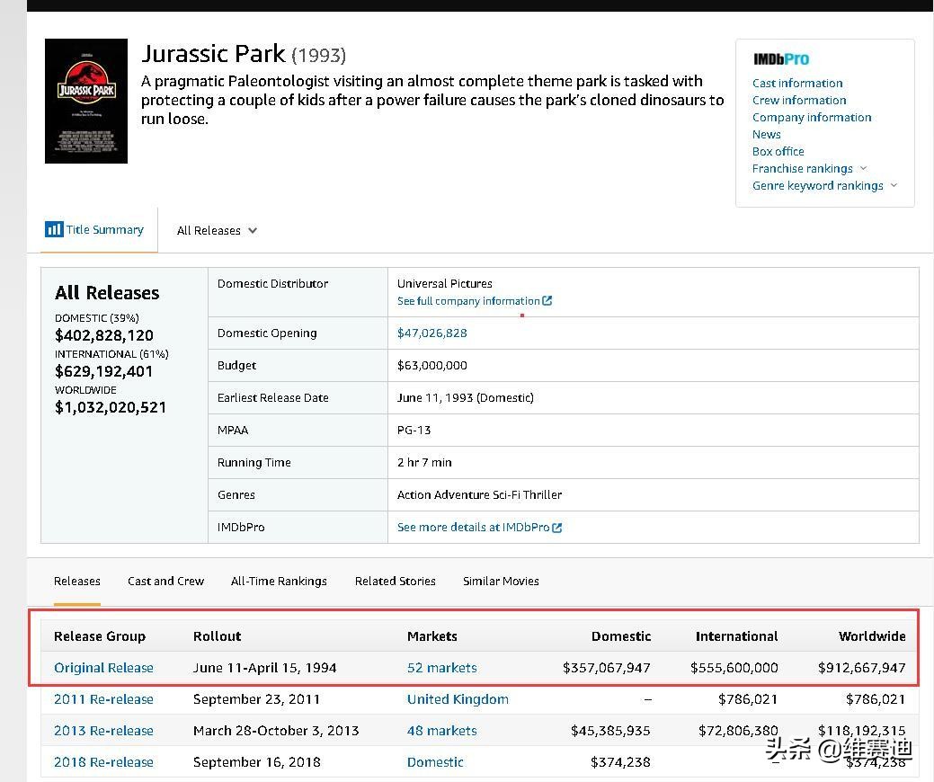Switch to All-Time Rankings tab

click(279, 582)
